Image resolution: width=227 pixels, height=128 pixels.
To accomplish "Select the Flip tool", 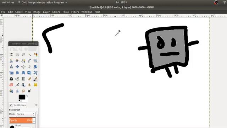I will 29,73.
